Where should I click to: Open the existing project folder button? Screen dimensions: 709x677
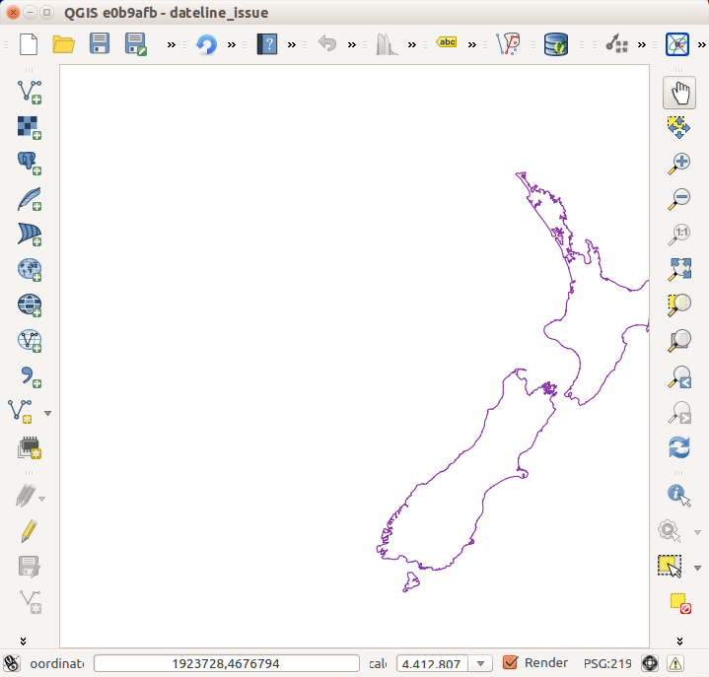coord(64,44)
